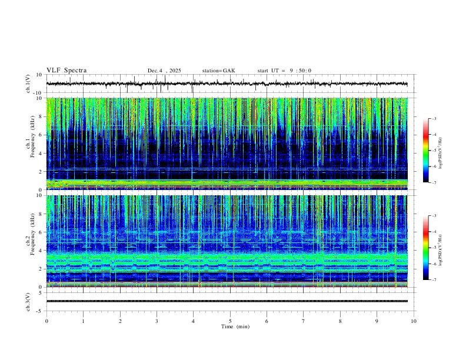Click the ch.1 spectrogram color scale bar

pos(426,151)
